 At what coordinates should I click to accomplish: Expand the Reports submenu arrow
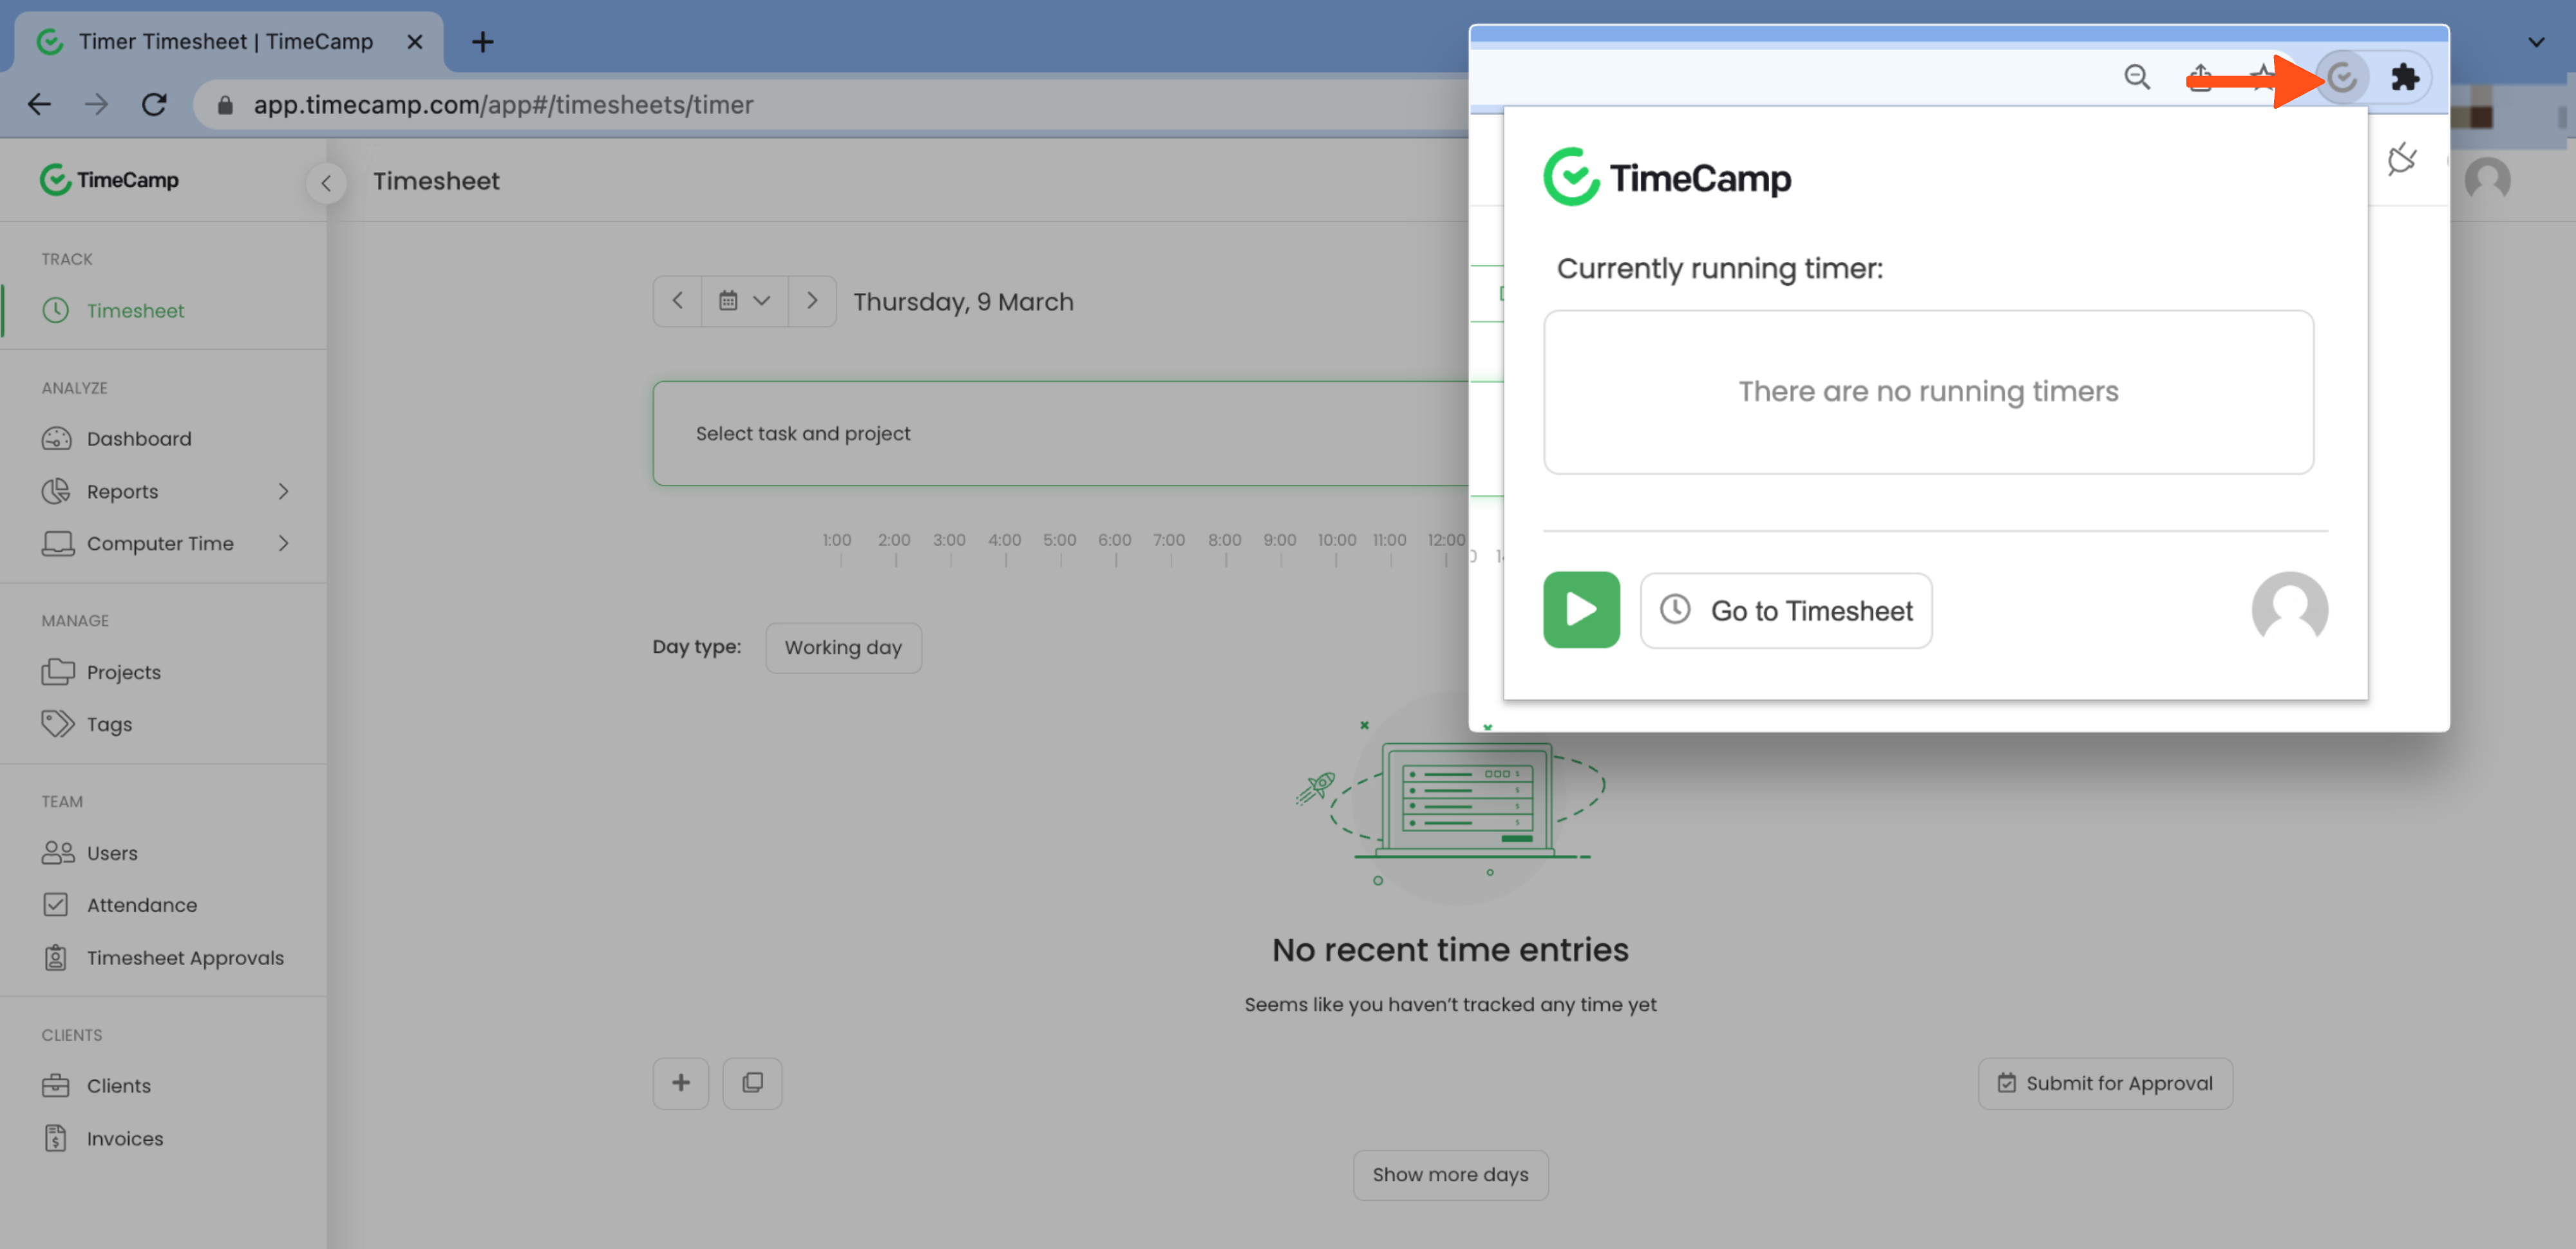(284, 491)
